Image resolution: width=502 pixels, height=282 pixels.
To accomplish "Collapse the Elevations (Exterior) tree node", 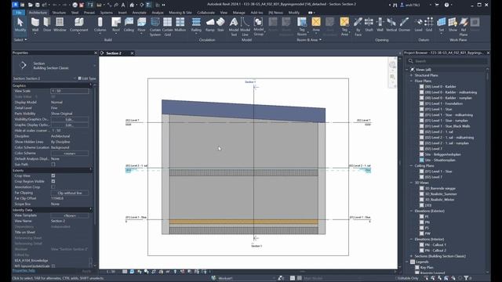I will 411,211.
